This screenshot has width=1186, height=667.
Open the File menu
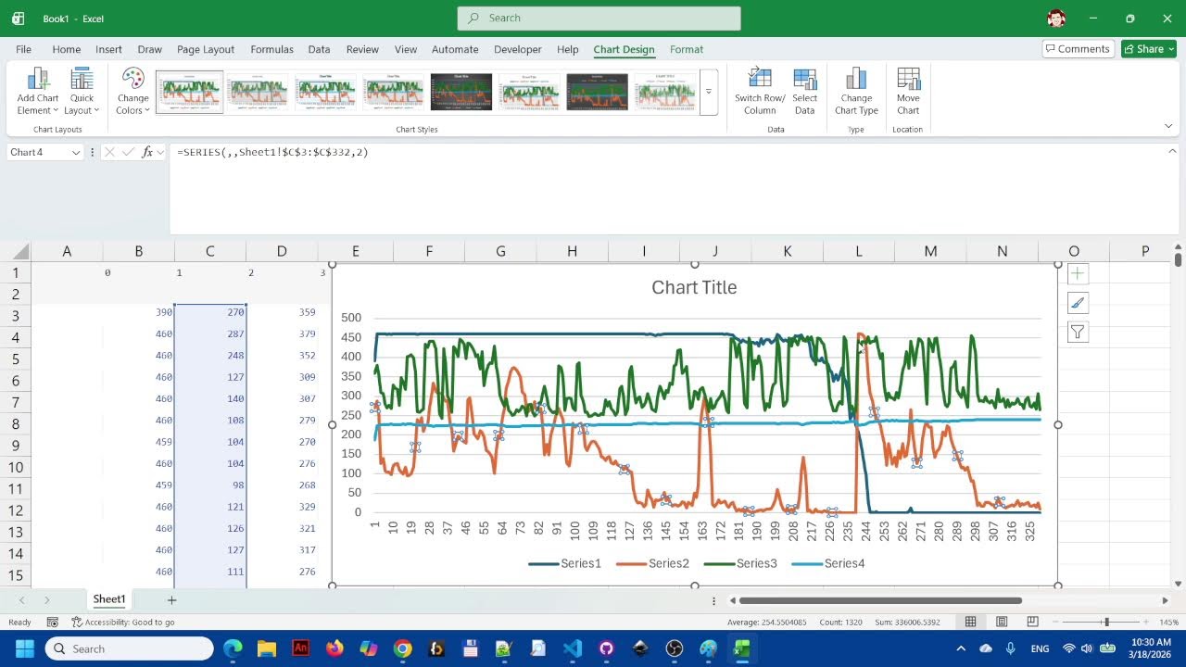(x=24, y=49)
